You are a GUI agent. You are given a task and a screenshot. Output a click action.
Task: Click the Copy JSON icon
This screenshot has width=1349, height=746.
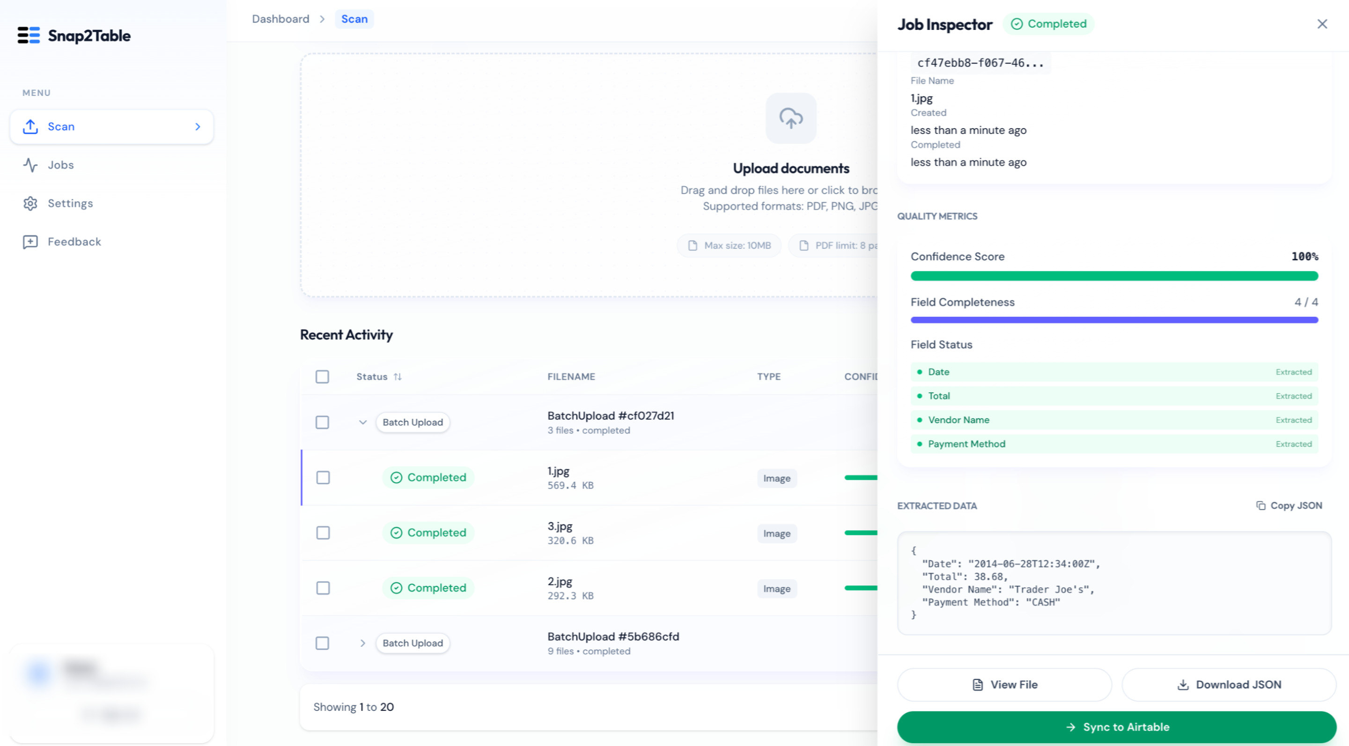pyautogui.click(x=1261, y=505)
